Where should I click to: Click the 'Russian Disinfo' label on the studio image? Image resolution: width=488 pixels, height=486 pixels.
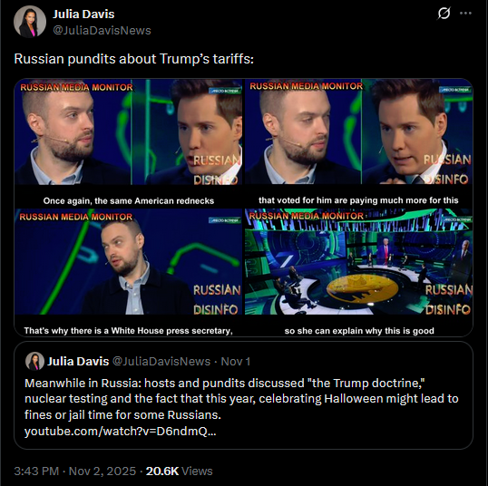tap(448, 299)
